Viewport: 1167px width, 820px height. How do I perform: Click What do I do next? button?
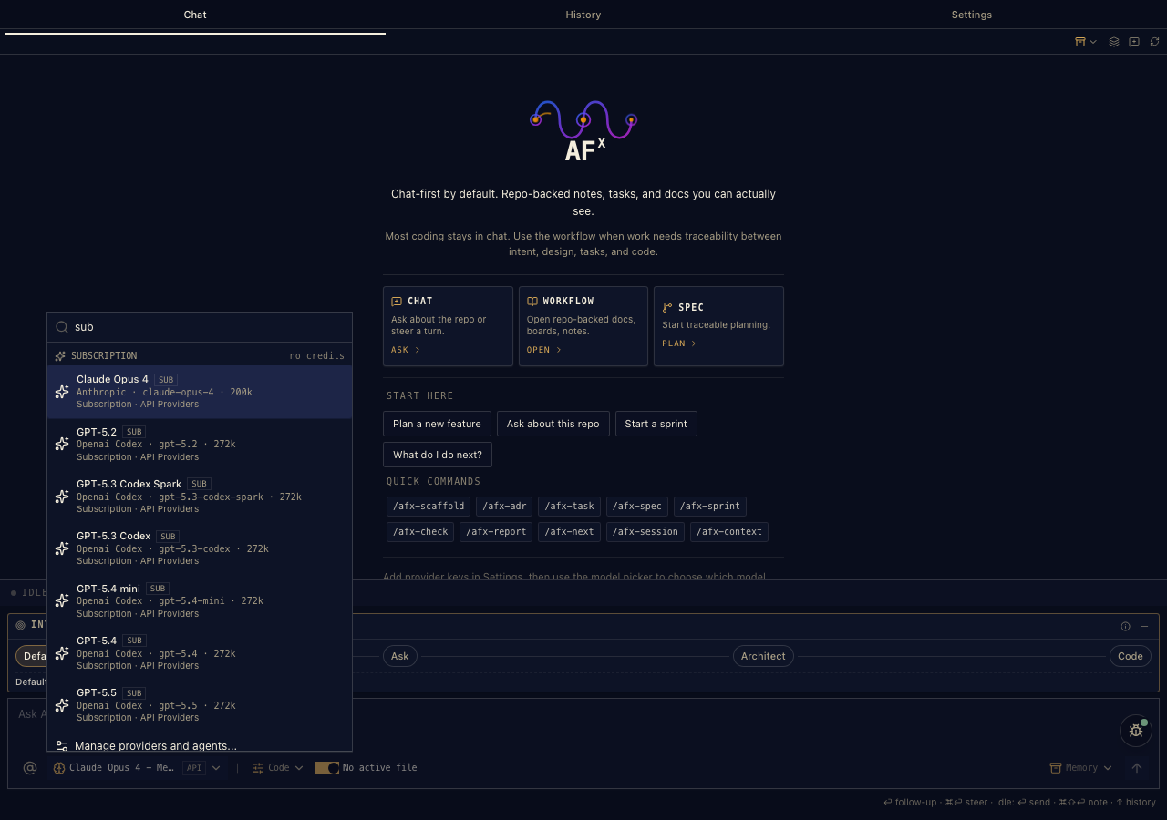tap(438, 455)
